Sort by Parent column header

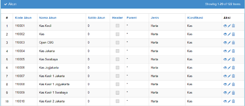132,18
